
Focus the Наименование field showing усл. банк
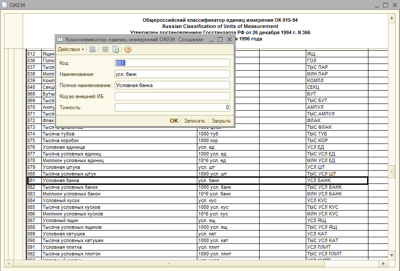(172, 74)
